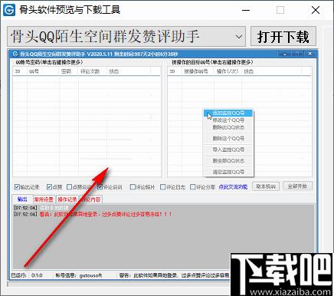Click the blue G app logo in title bar
Screen dimensions: 334x296
click(9, 10)
